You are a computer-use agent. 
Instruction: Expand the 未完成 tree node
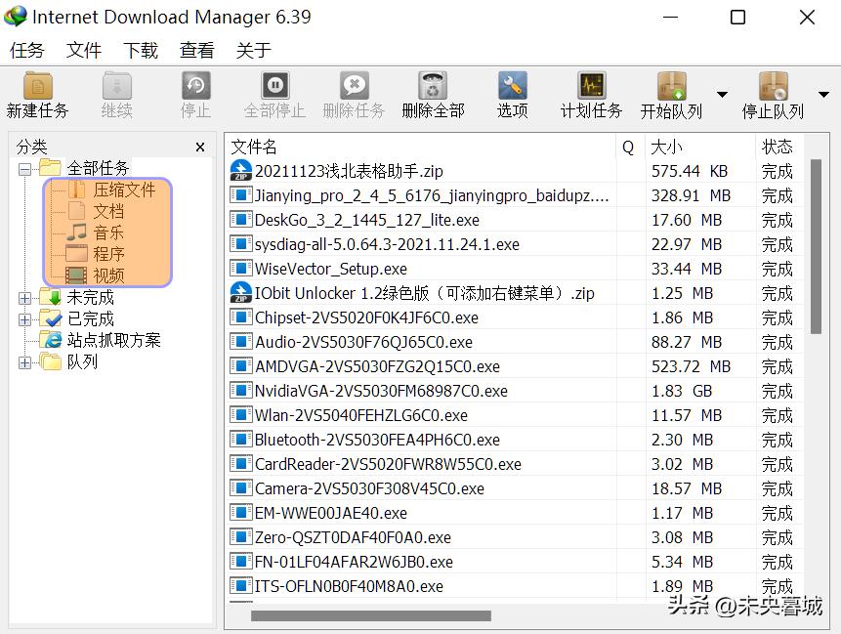tap(24, 298)
